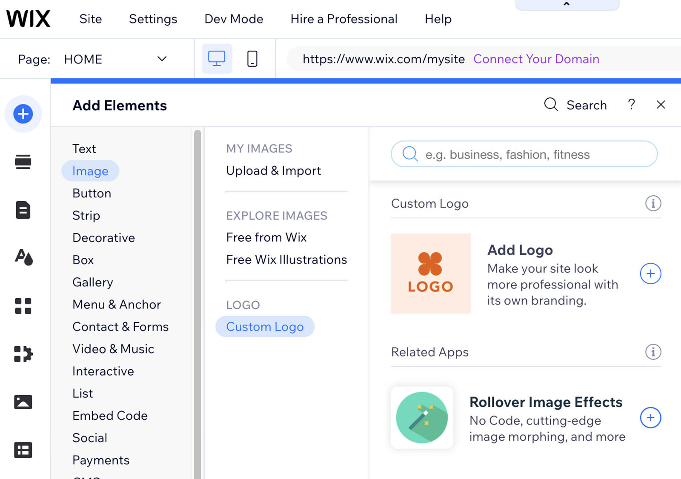Collapse the top bar with chevron tab
This screenshot has height=479, width=681.
pyautogui.click(x=567, y=4)
